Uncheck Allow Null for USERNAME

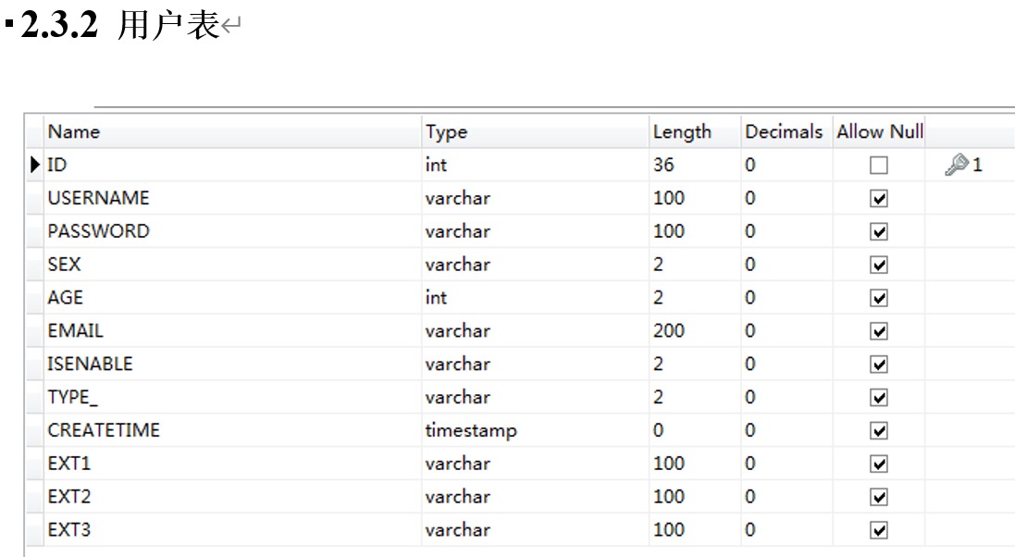pos(878,198)
